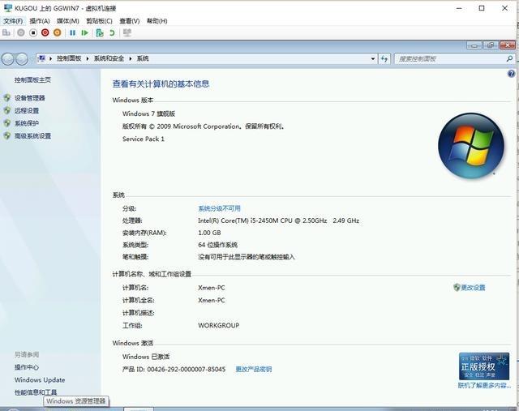Open the 剪贴板(C) menu
Screen dimensions: 519x411
[99, 20]
